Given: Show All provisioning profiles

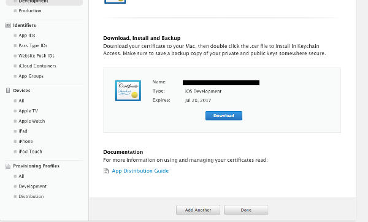Looking at the screenshot, I should [21, 176].
